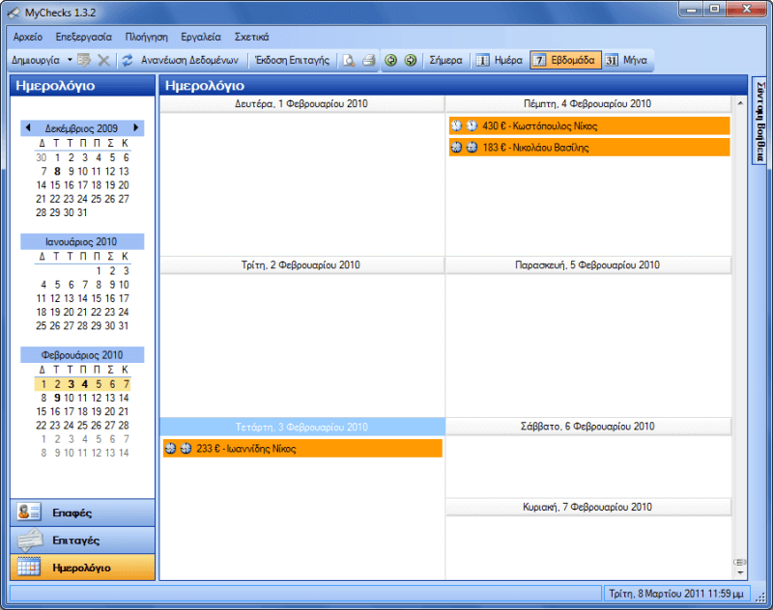Go to previous week with green back arrow
Viewport: 773px width, 610px height.
391,60
